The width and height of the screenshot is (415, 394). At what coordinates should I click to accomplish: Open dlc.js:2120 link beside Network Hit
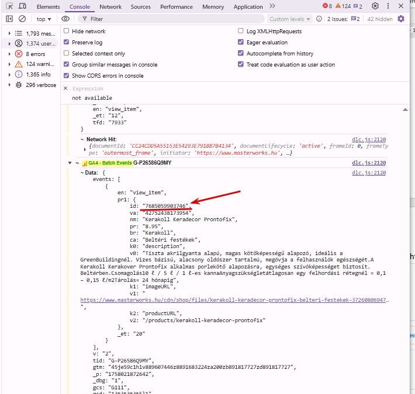coord(369,140)
